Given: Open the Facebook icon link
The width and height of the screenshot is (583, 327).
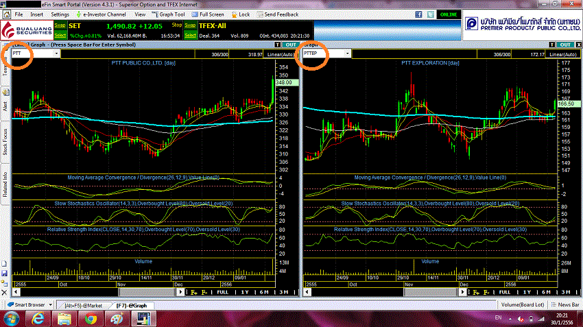Looking at the screenshot, I should [x=418, y=14].
